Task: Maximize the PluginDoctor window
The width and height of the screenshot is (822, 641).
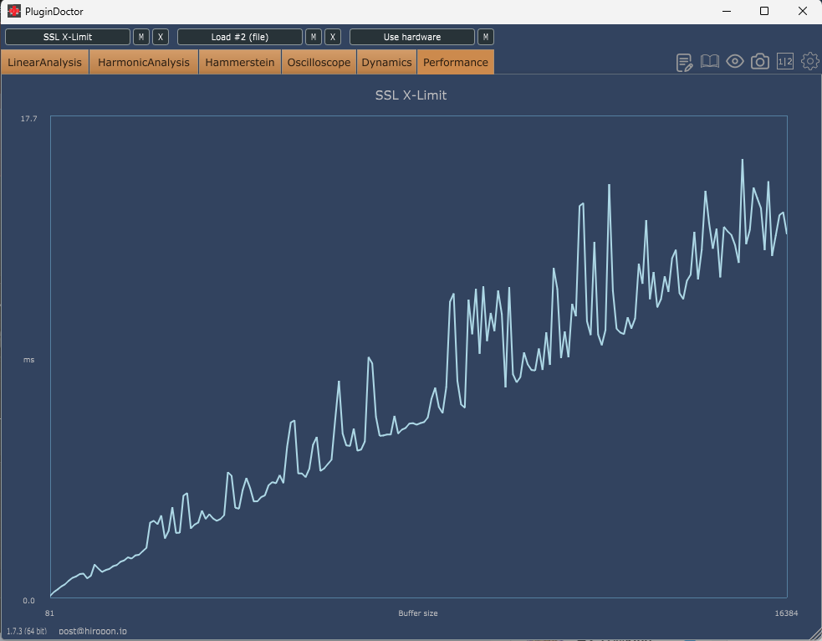Action: [x=764, y=11]
